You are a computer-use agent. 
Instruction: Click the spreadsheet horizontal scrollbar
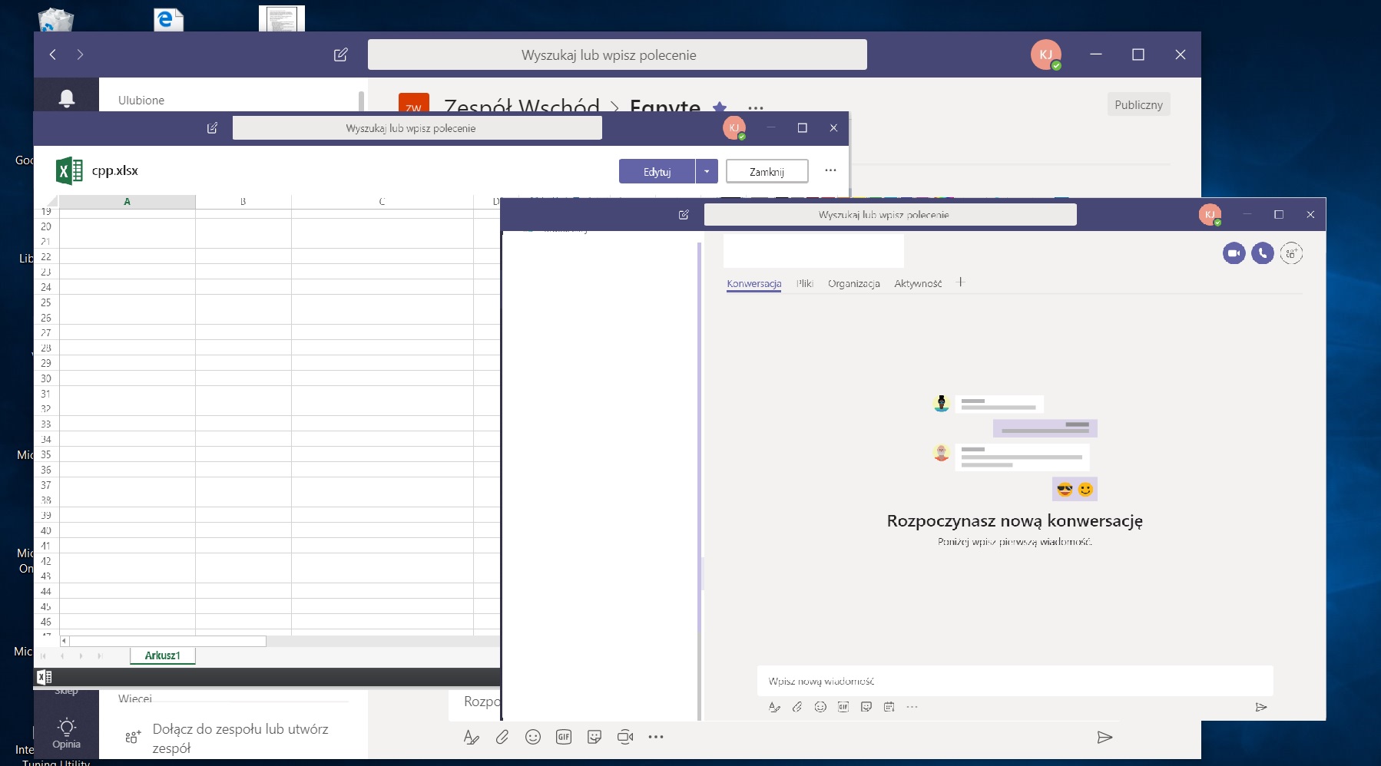point(167,641)
